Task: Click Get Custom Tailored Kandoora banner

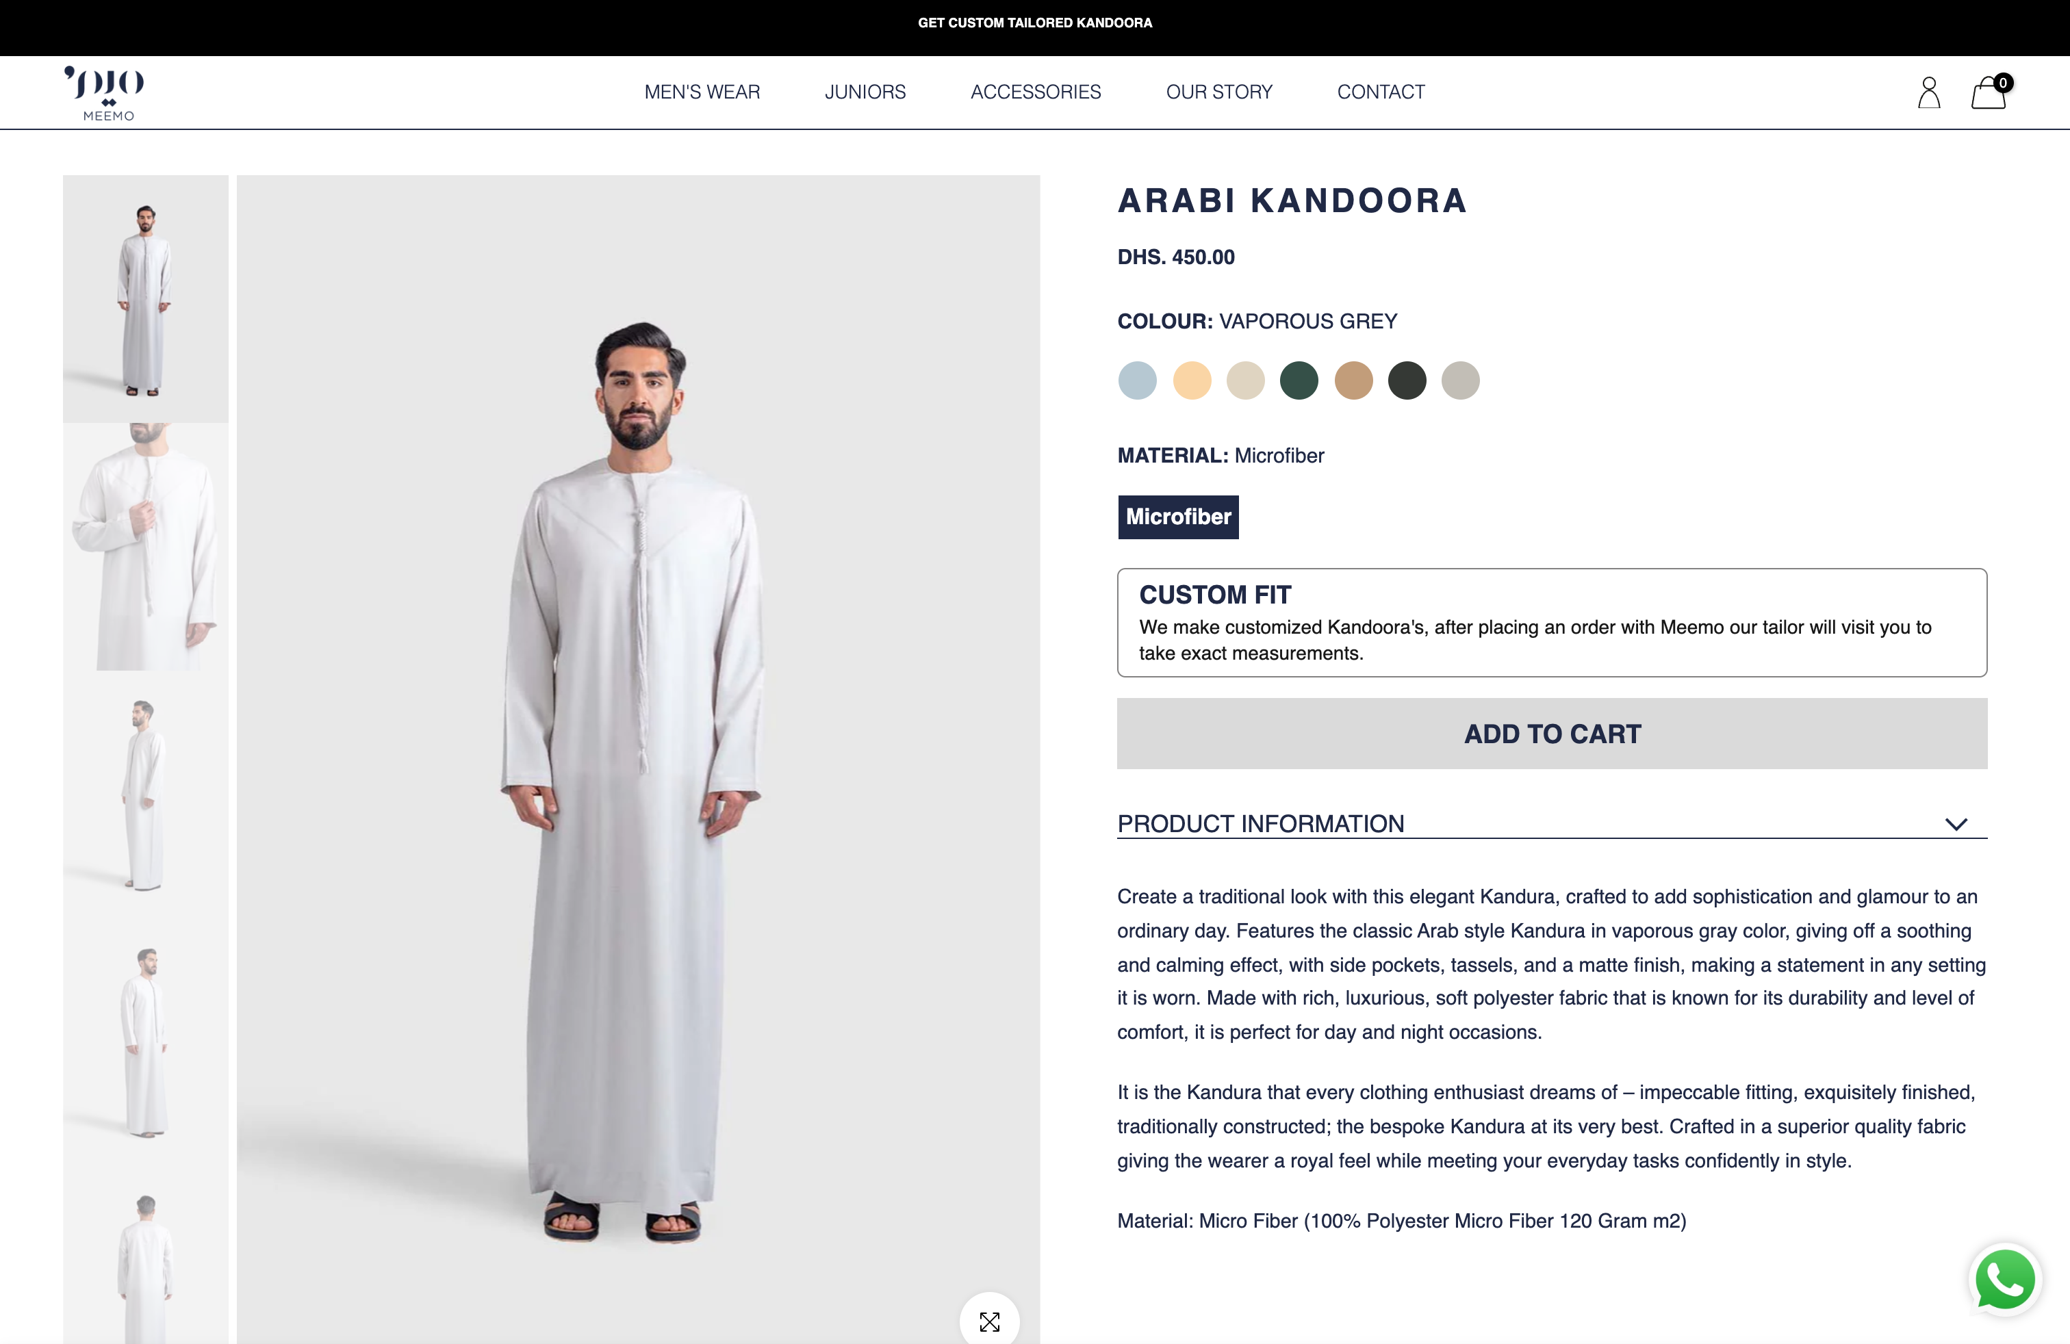Action: [x=1034, y=23]
